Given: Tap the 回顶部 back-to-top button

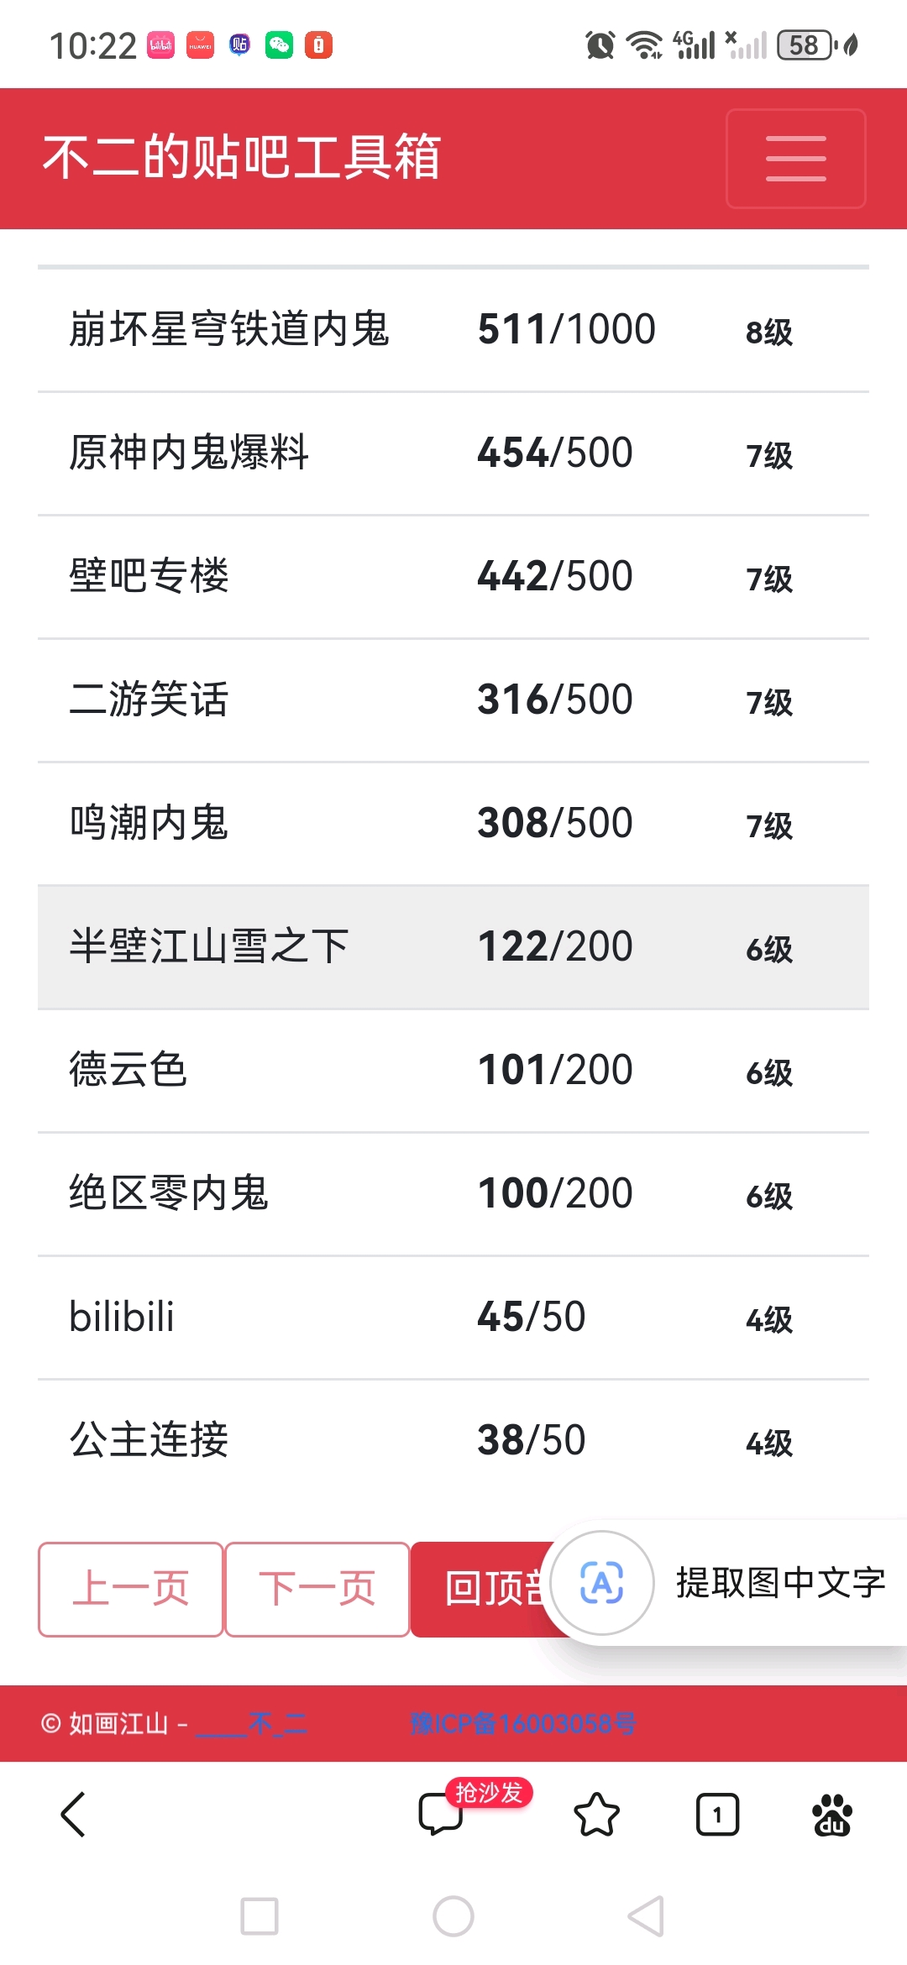Looking at the screenshot, I should pos(483,1590).
